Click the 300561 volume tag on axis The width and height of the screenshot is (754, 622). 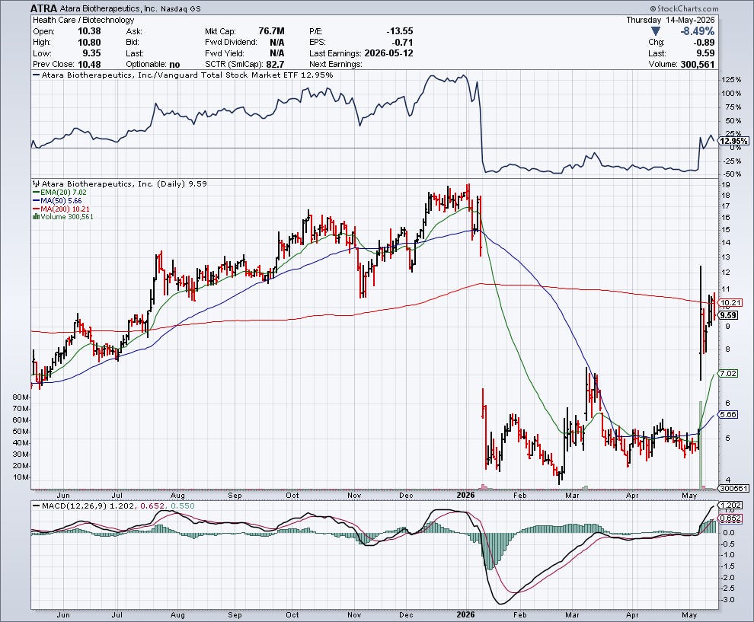[x=733, y=488]
